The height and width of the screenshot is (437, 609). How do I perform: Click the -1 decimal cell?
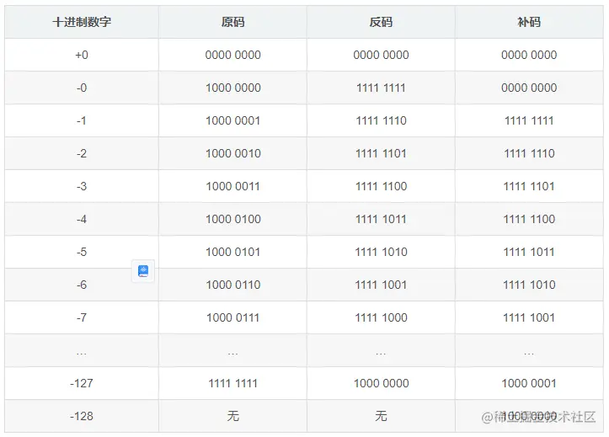pos(82,120)
